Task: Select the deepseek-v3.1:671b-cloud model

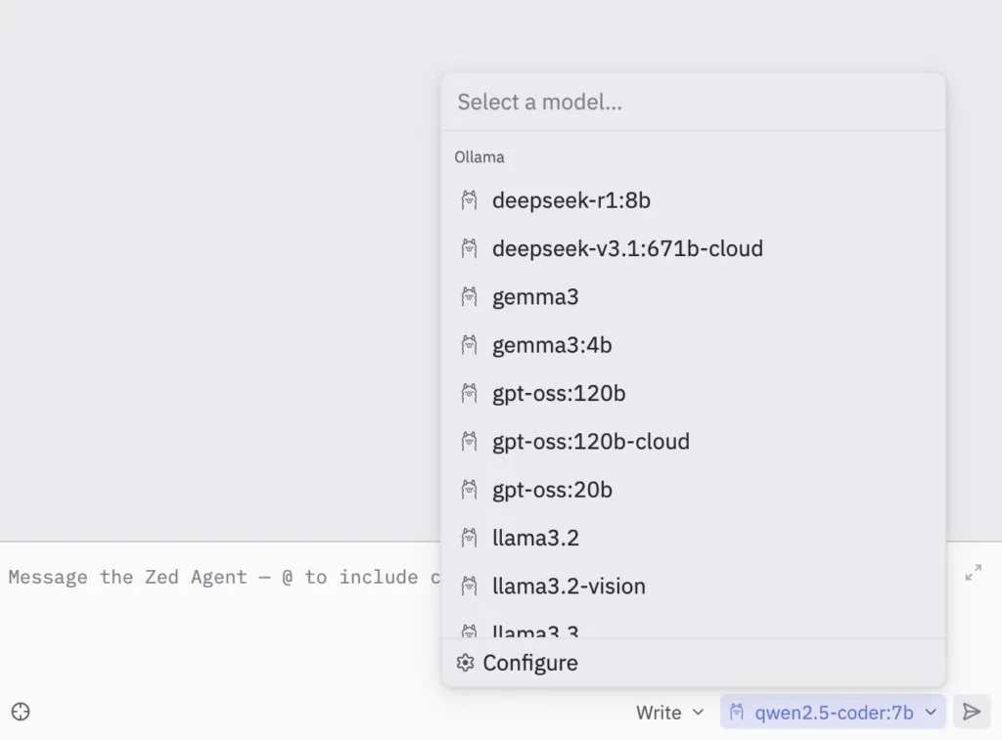Action: (x=627, y=248)
